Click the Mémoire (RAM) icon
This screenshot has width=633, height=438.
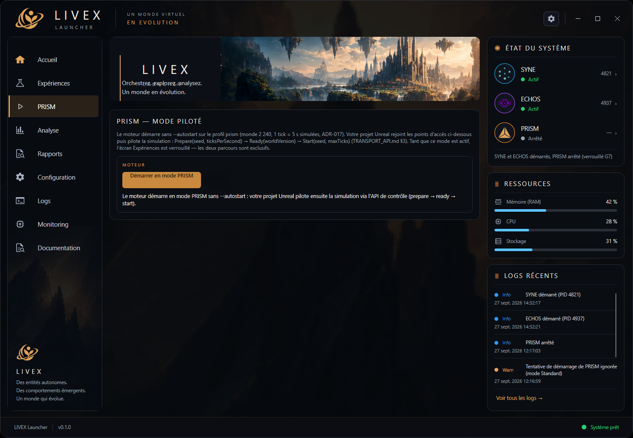coord(498,202)
